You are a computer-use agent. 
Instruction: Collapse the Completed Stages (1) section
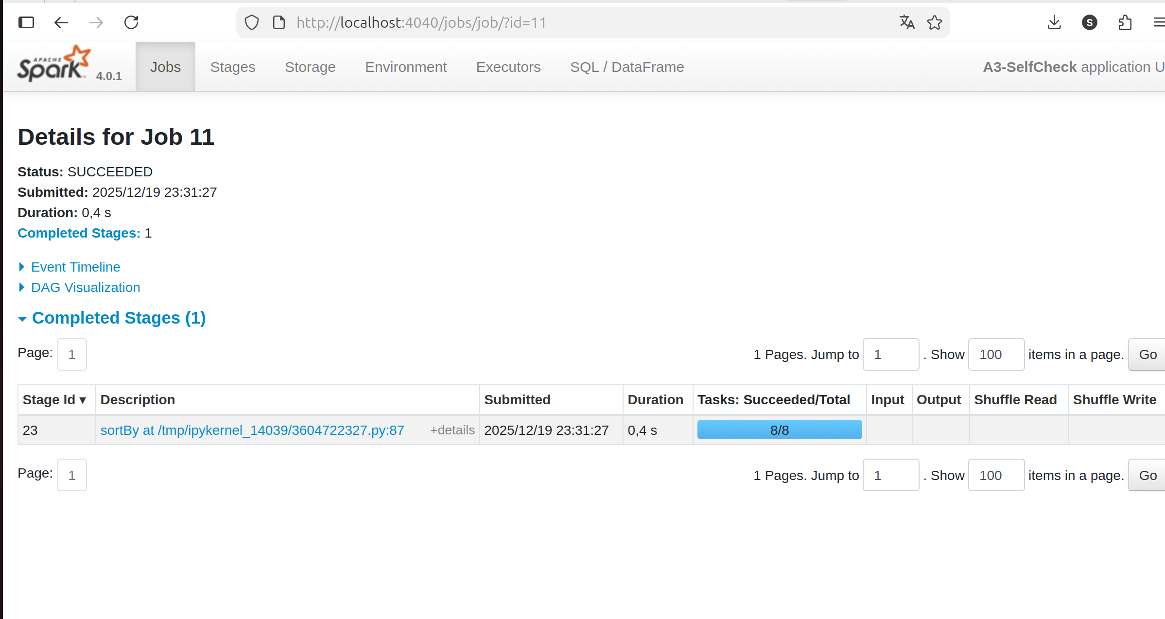click(119, 318)
